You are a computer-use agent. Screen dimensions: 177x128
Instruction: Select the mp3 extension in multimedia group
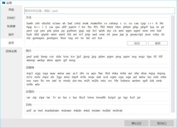[29, 74]
